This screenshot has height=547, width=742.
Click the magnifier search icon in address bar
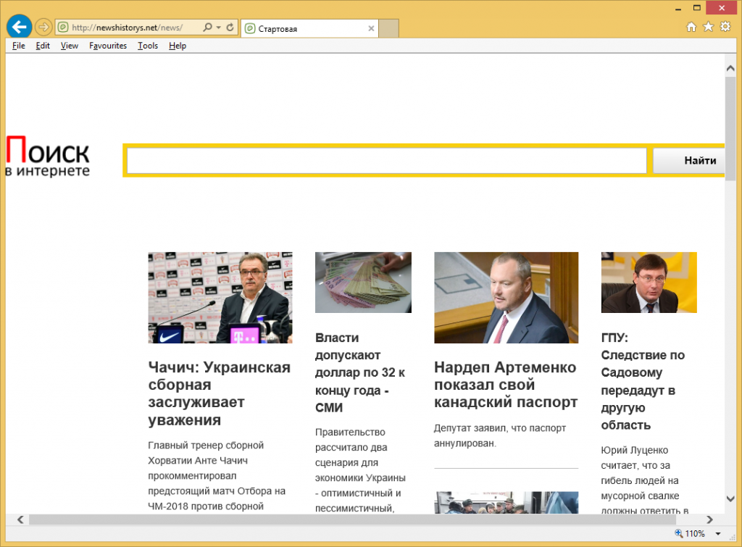click(207, 28)
